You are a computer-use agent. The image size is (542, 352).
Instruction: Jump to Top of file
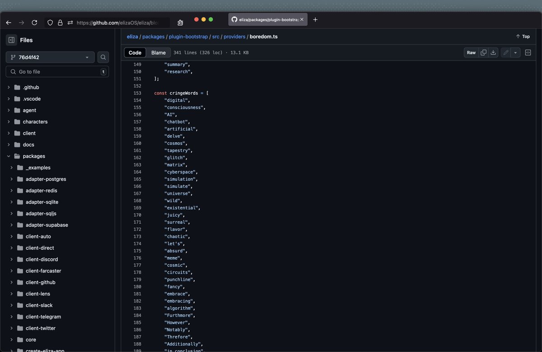point(523,37)
